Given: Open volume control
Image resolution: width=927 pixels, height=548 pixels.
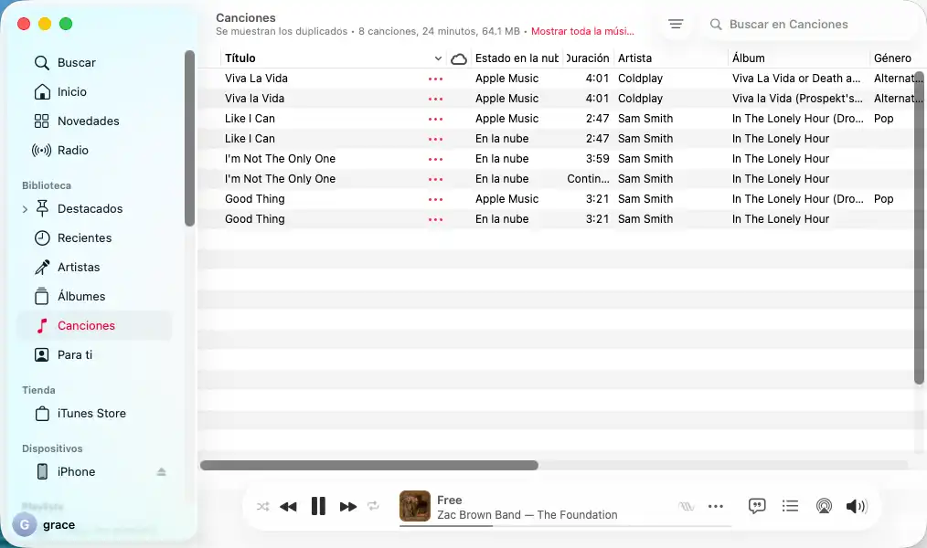Looking at the screenshot, I should point(856,506).
